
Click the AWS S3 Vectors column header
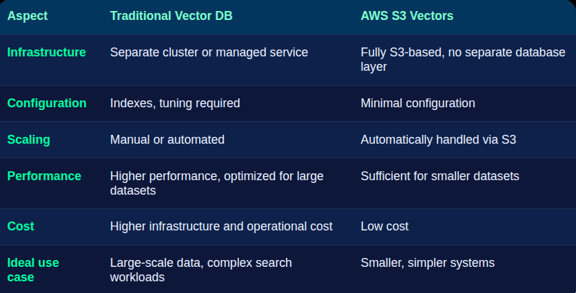pos(407,16)
